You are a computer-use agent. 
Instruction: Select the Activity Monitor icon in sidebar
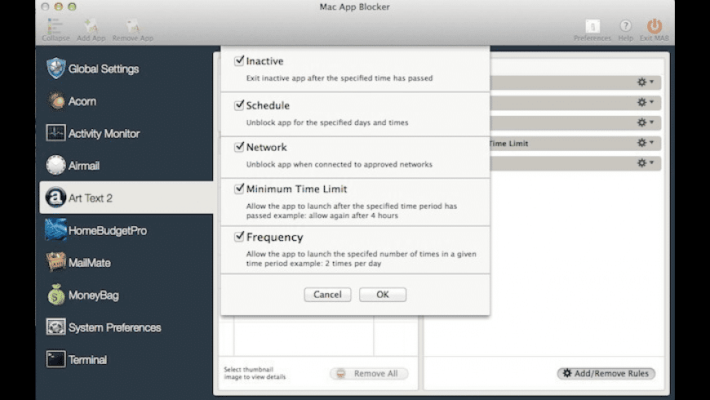point(55,133)
